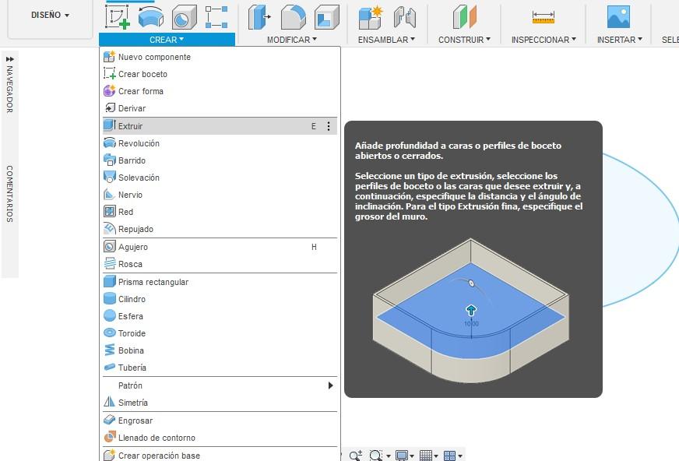Choose Red menu entry

(x=220, y=212)
